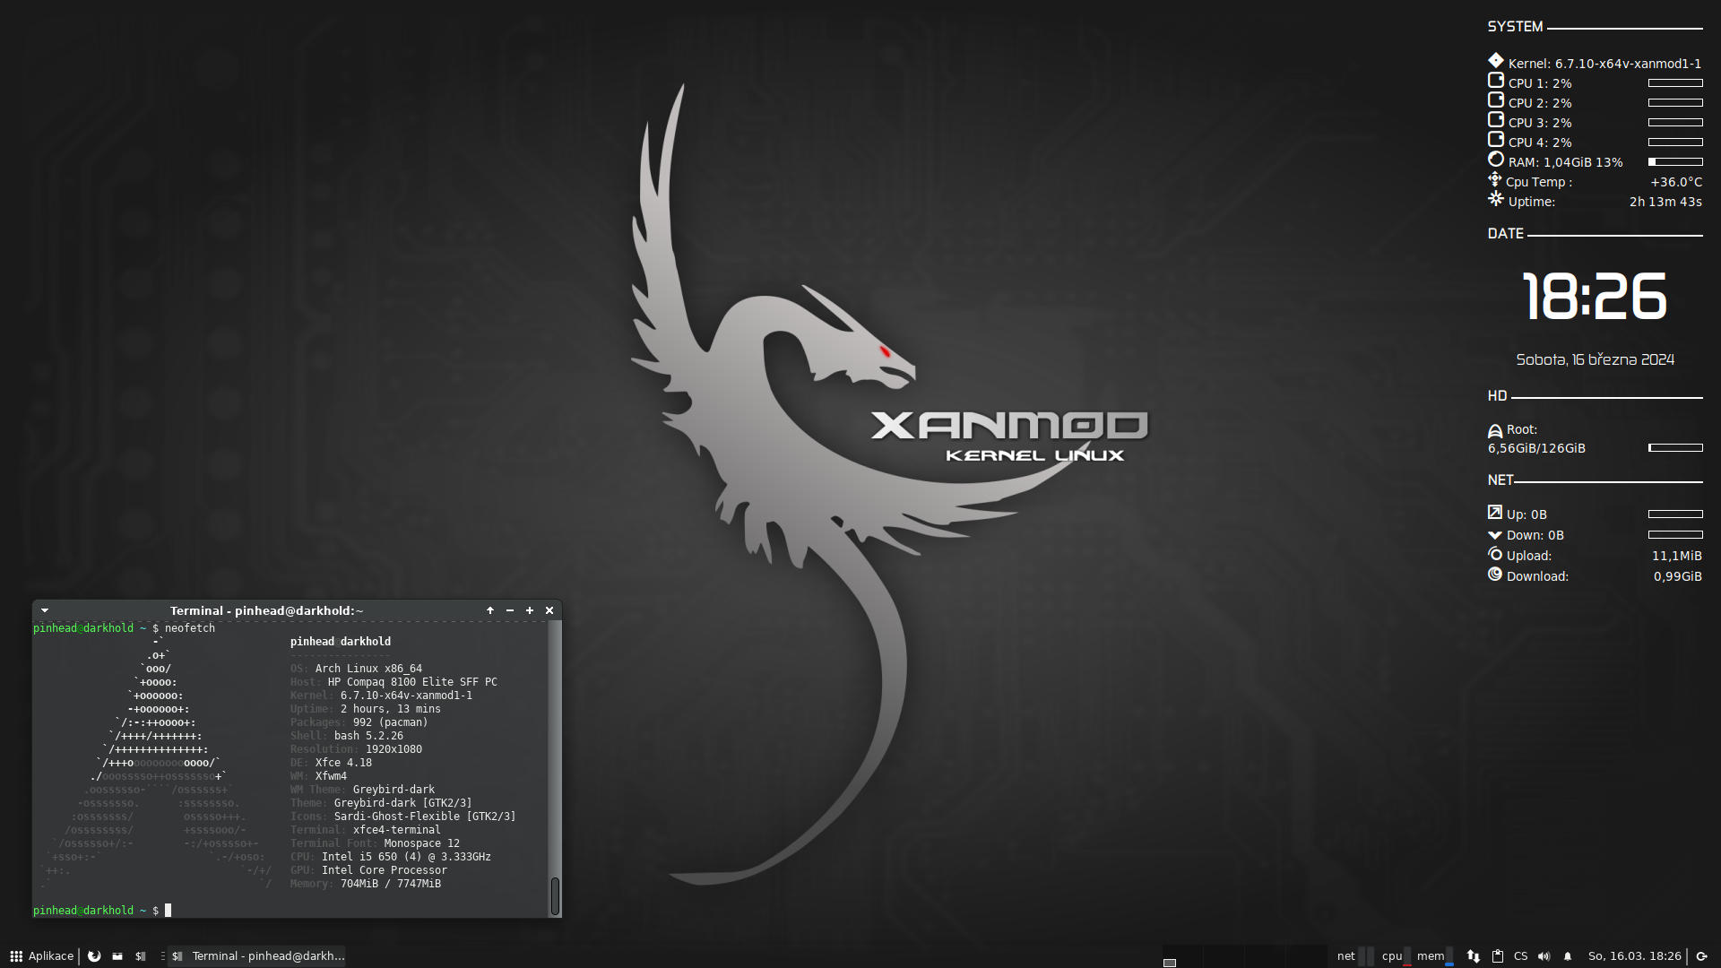Click the Root drive icon in conky

pos(1495,431)
